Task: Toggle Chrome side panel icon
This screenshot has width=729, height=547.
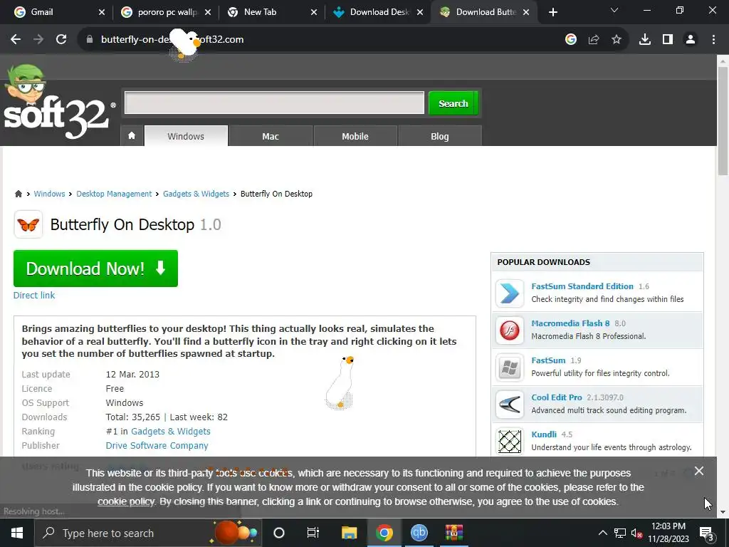Action: [x=668, y=40]
